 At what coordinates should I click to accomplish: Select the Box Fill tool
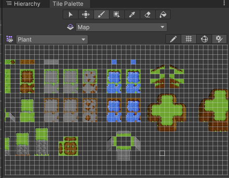tap(117, 14)
